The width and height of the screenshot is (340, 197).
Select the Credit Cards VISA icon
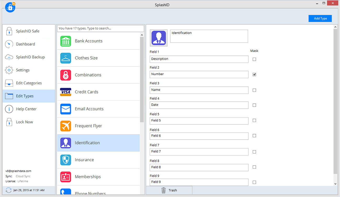66,92
